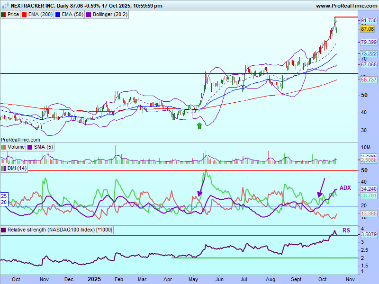This screenshot has width=379, height=284.
Task: Click the blue EMA (50) color square
Action: coord(58,15)
